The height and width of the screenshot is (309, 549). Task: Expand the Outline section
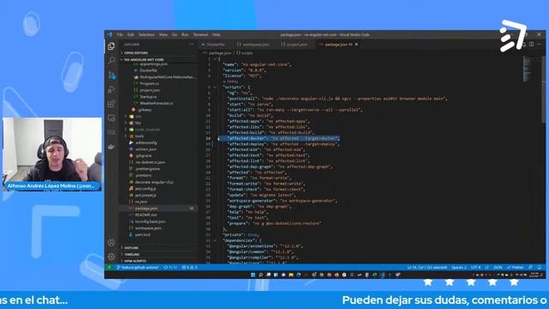[158, 248]
